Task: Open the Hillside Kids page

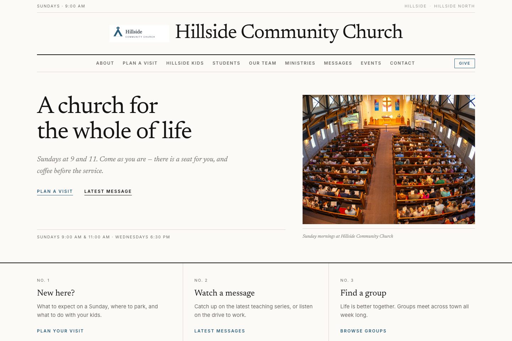Action: [185, 63]
